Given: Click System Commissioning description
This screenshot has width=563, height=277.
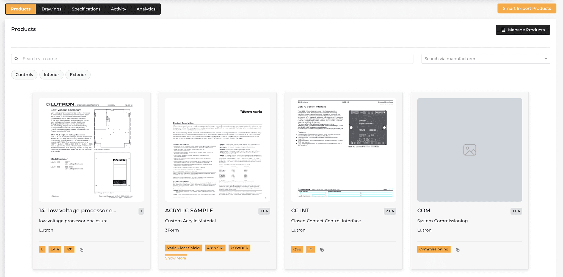Looking at the screenshot, I should 442,221.
